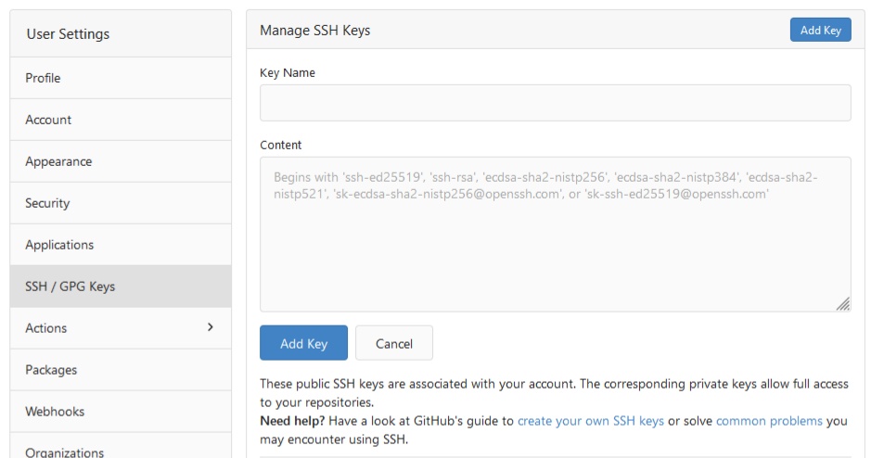Click the Add Key button in panel header
The height and width of the screenshot is (458, 871).
(820, 30)
